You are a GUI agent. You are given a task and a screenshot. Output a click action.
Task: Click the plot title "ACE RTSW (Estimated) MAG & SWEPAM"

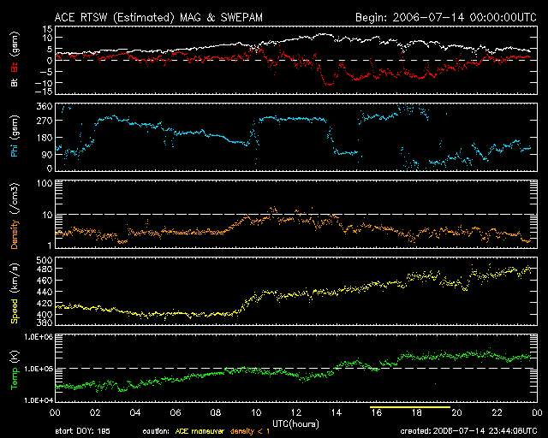[x=158, y=17]
